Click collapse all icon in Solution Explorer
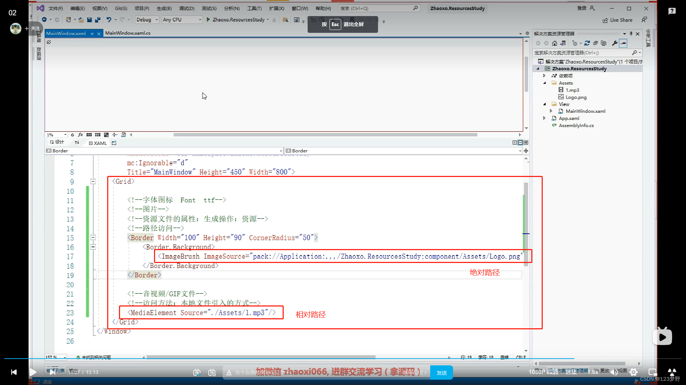The image size is (686, 385). tap(595, 43)
